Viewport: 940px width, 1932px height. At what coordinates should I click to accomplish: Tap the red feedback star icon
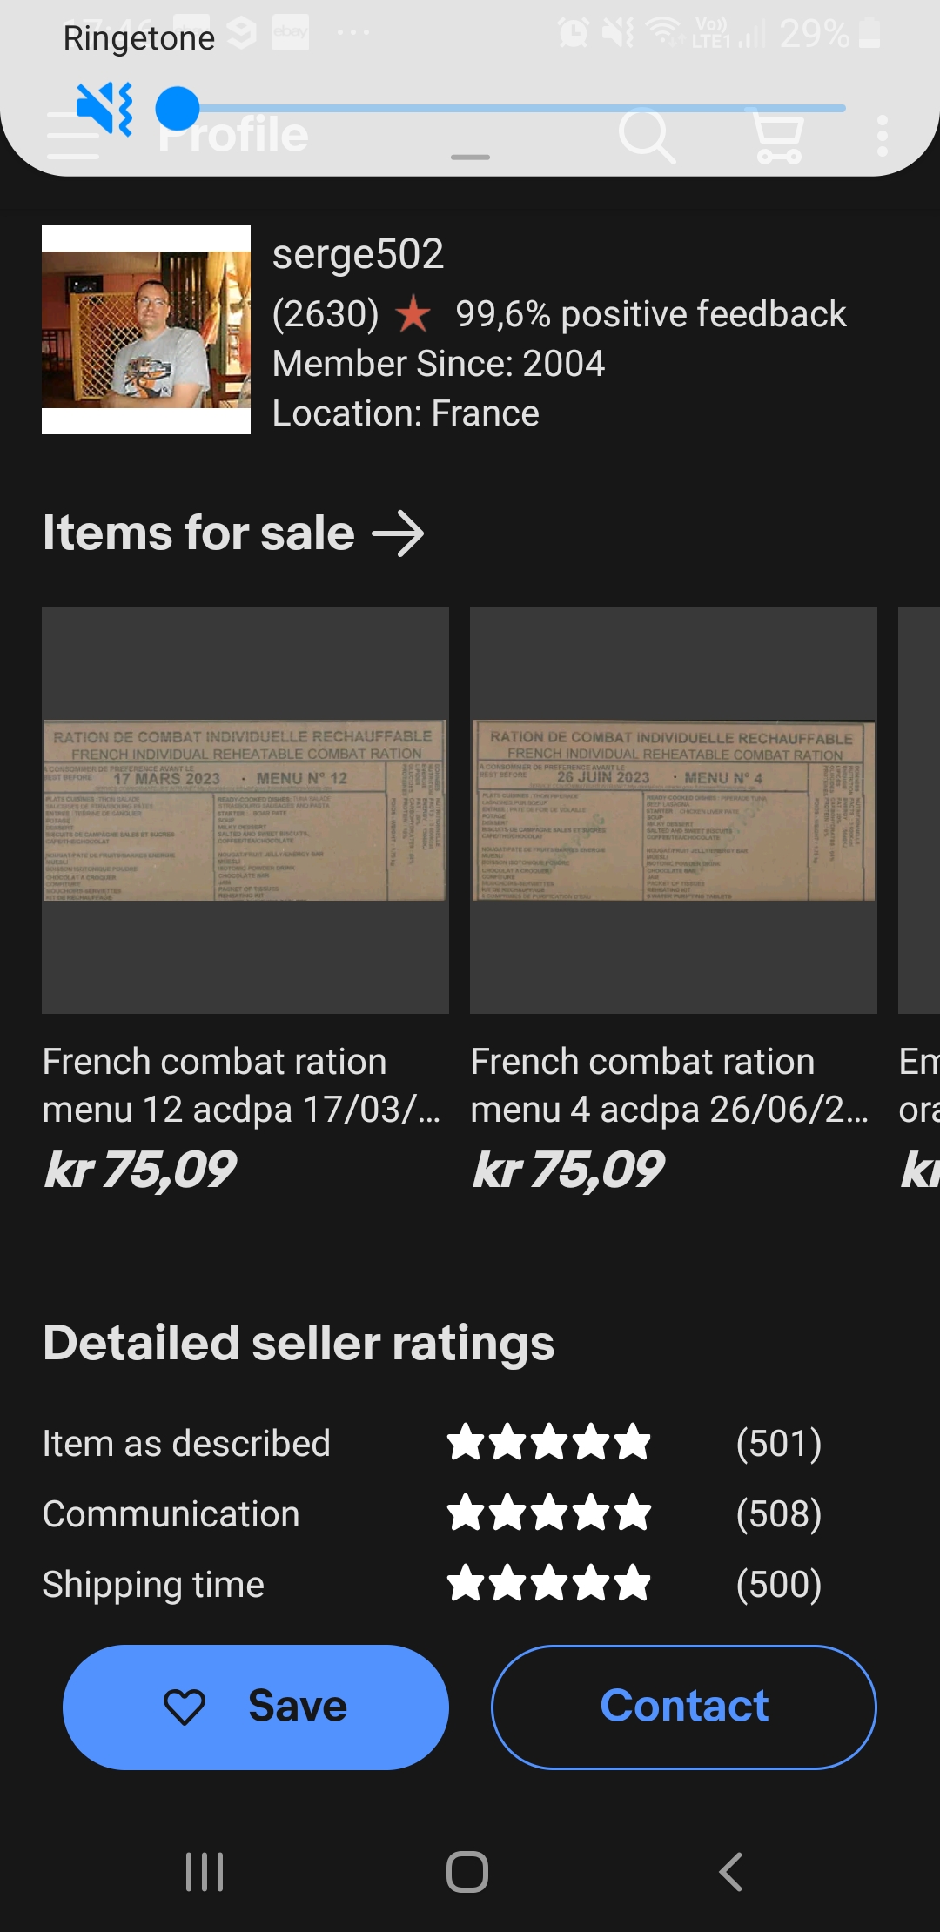(x=413, y=314)
